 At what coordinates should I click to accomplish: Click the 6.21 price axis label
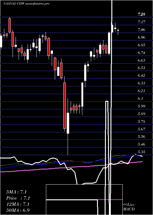point(141,91)
